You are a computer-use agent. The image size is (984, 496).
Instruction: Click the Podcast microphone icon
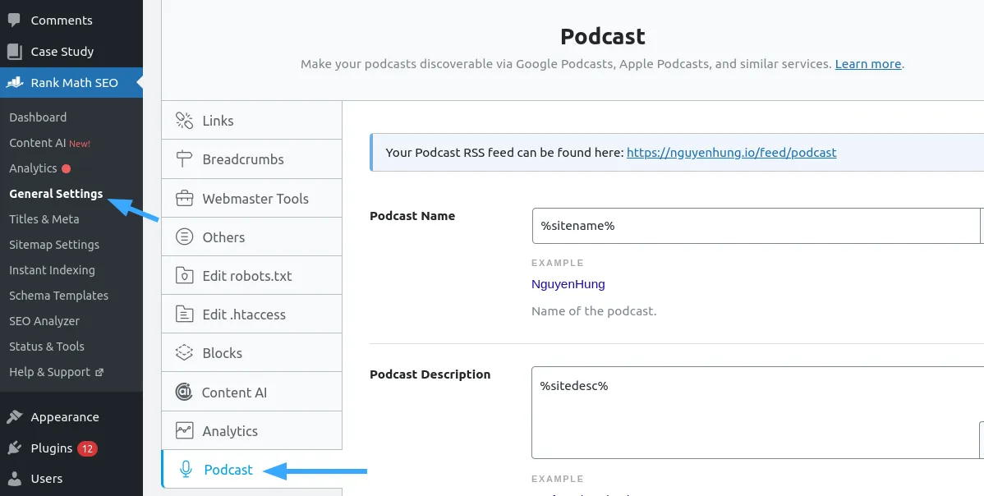tap(185, 470)
